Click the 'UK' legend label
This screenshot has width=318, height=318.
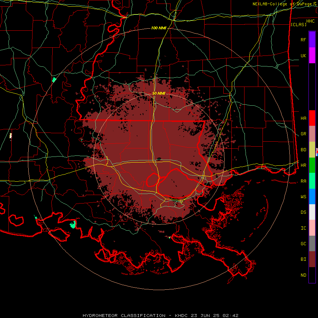click(x=303, y=55)
